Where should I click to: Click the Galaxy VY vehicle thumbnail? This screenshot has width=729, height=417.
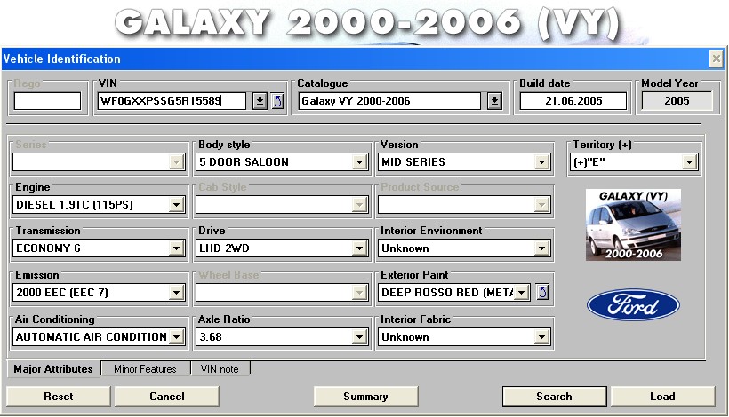pos(633,224)
